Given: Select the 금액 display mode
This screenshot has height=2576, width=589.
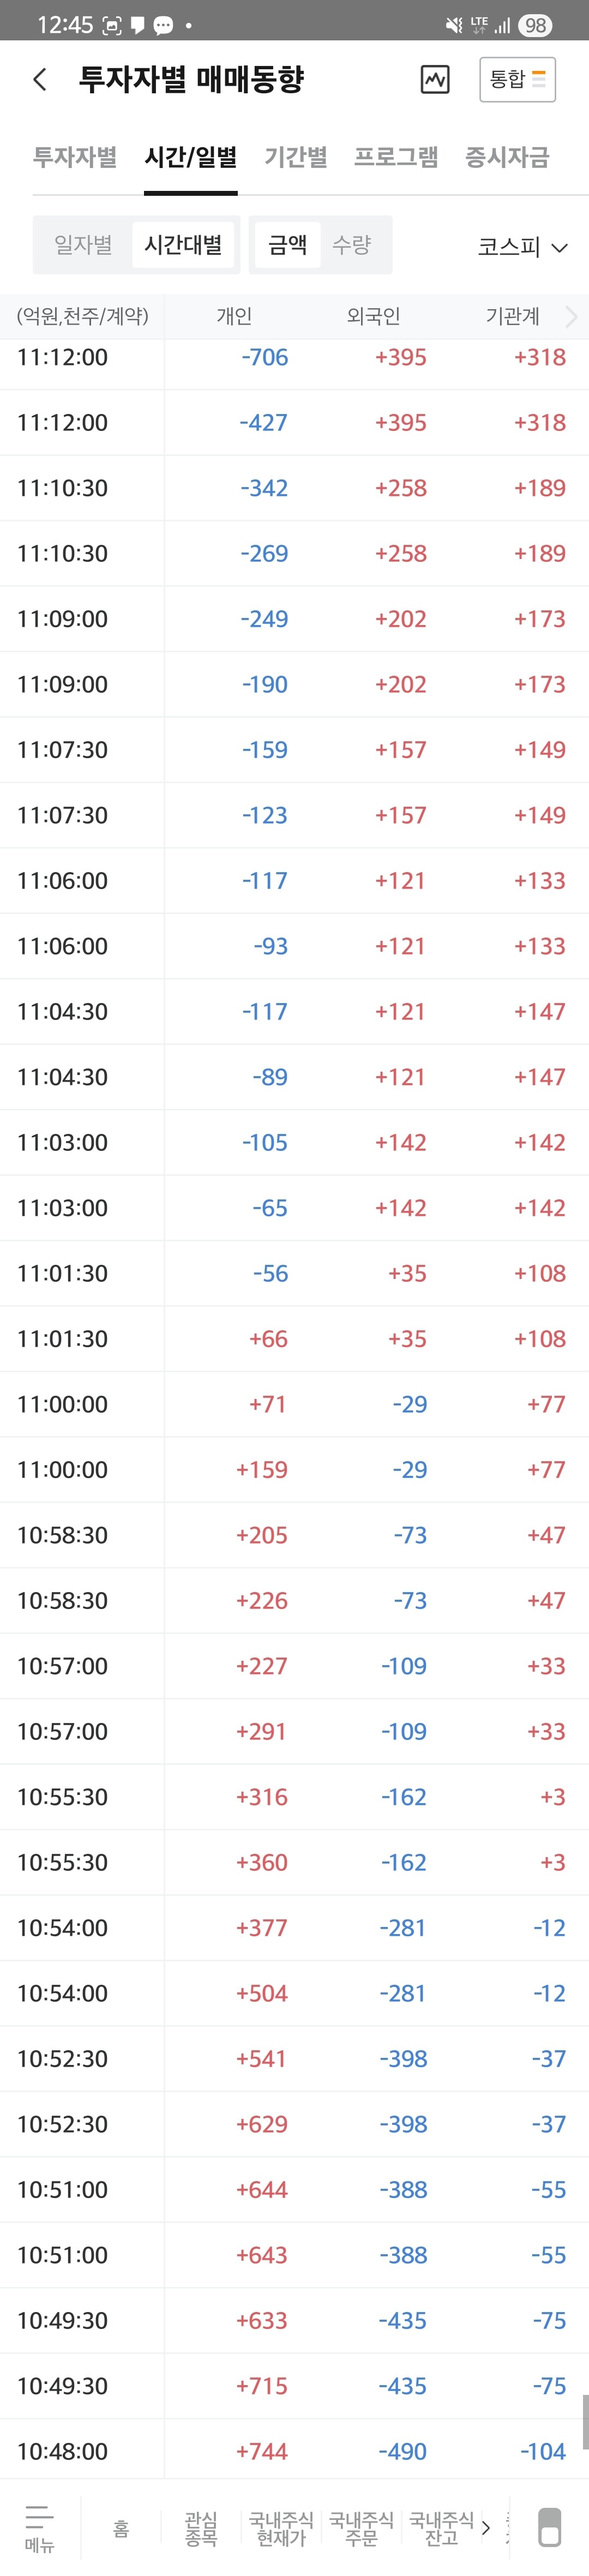Looking at the screenshot, I should pyautogui.click(x=287, y=245).
